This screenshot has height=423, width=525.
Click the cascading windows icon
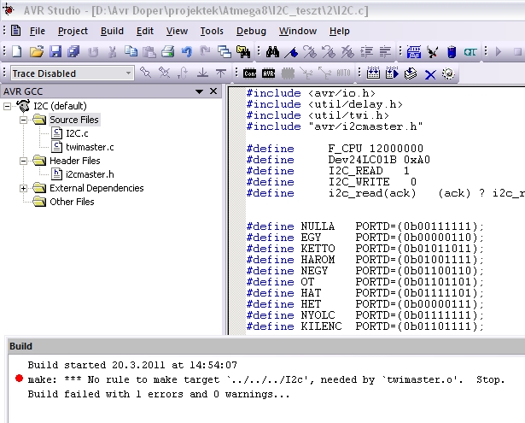(225, 51)
